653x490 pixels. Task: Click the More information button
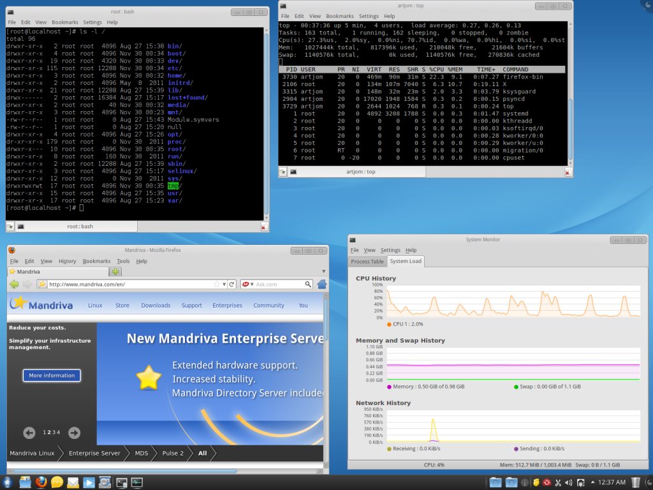coord(52,375)
